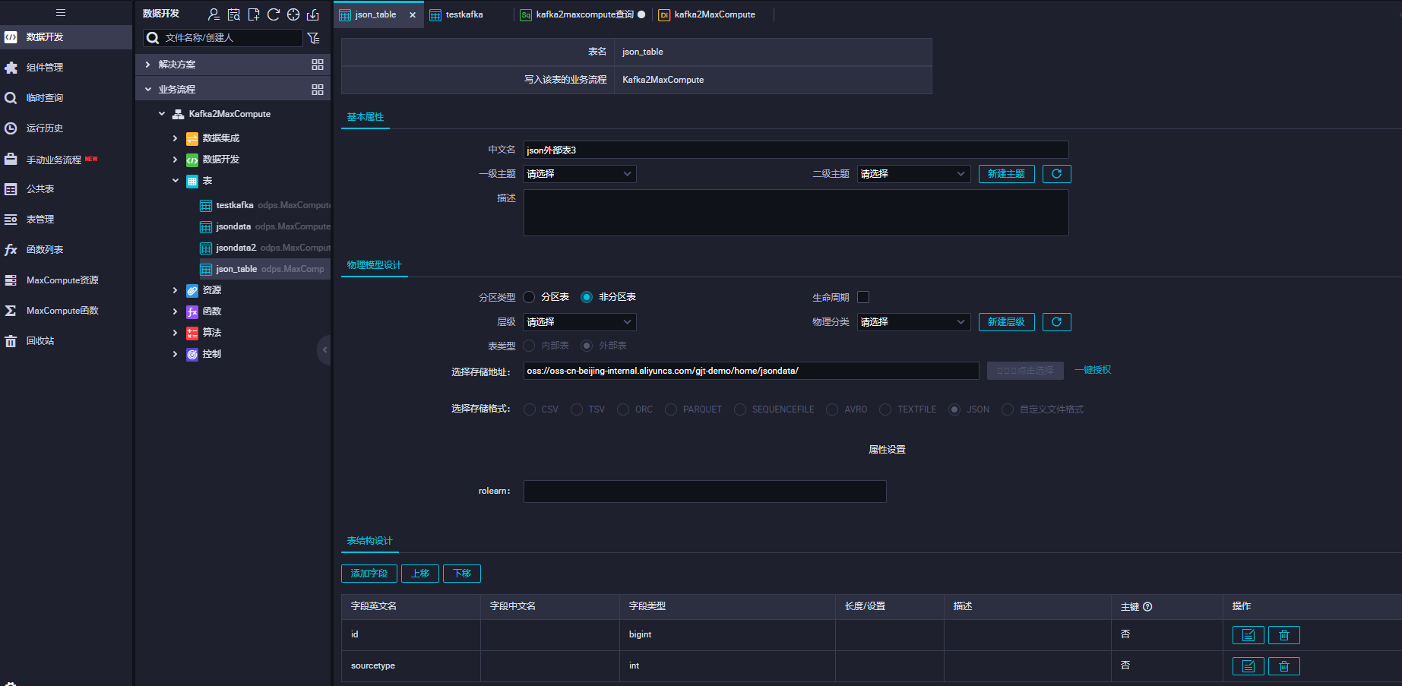Enable the 生命周期 checkbox
This screenshot has width=1402, height=686.
tap(863, 297)
